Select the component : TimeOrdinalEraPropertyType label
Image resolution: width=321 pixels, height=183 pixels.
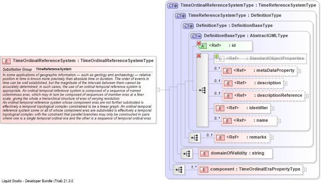[x=255, y=169]
